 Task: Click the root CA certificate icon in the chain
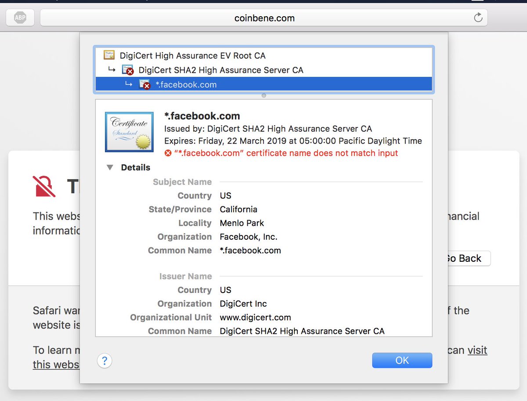109,55
